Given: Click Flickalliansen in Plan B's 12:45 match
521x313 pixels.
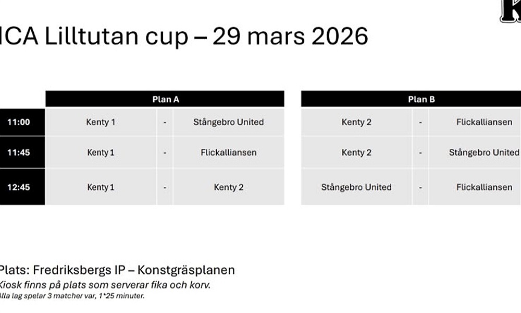Looking at the screenshot, I should [484, 187].
